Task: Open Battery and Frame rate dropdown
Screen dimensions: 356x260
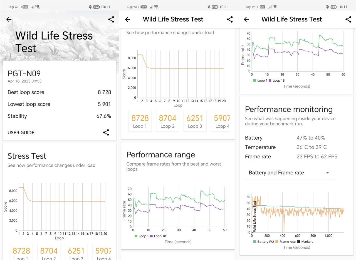Action: tap(290, 172)
